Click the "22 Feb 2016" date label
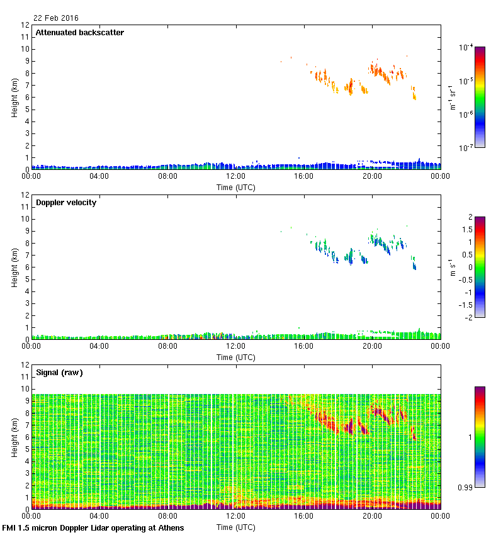The width and height of the screenshot is (491, 535). click(57, 18)
